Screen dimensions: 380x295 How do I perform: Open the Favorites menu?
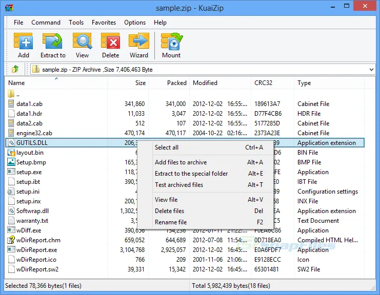(104, 22)
